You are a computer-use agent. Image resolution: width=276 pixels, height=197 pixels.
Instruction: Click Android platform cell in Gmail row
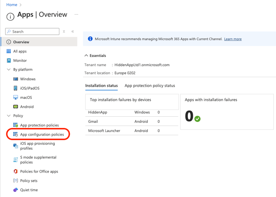click(141, 122)
